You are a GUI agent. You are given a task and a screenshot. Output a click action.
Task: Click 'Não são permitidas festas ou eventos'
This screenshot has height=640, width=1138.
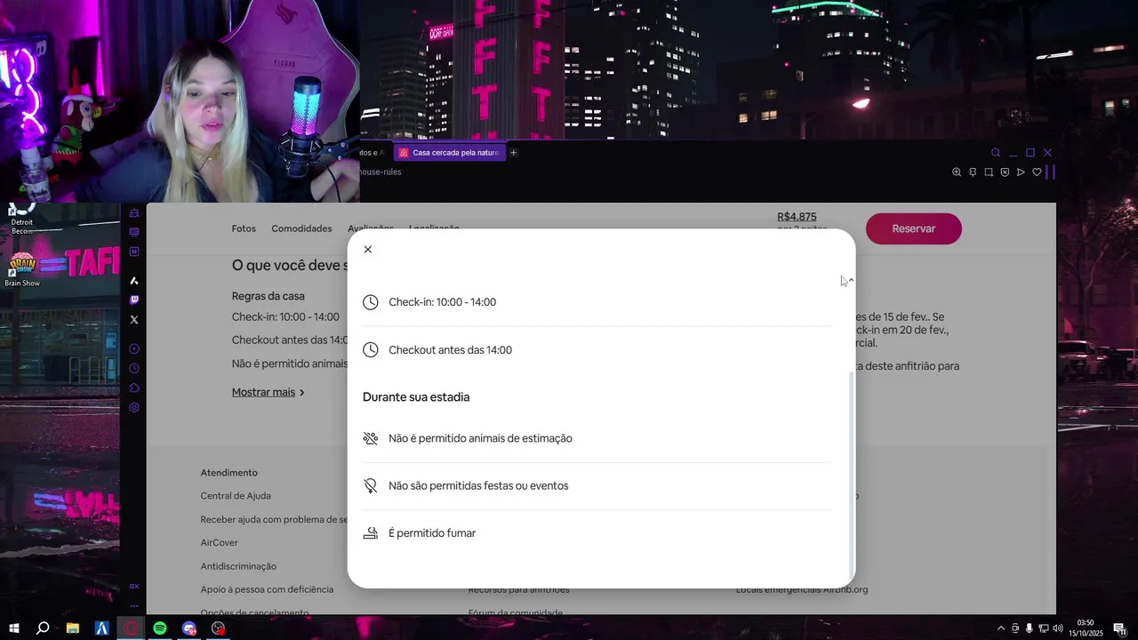pyautogui.click(x=478, y=486)
